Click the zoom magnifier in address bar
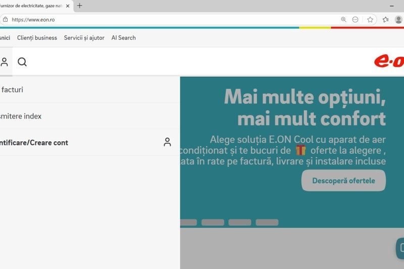Image resolution: width=404 pixels, height=269 pixels. tap(343, 20)
